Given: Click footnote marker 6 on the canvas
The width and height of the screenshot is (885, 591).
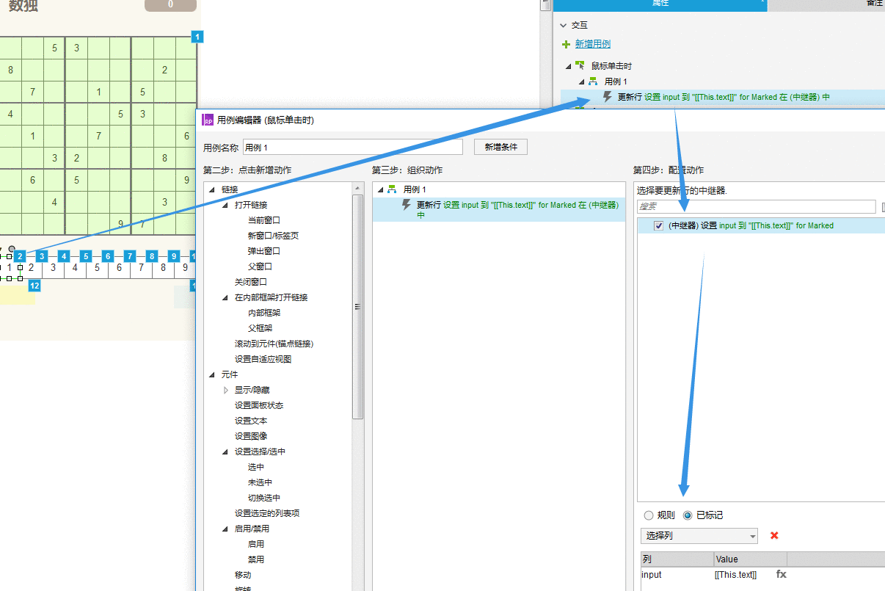Looking at the screenshot, I should click(108, 256).
